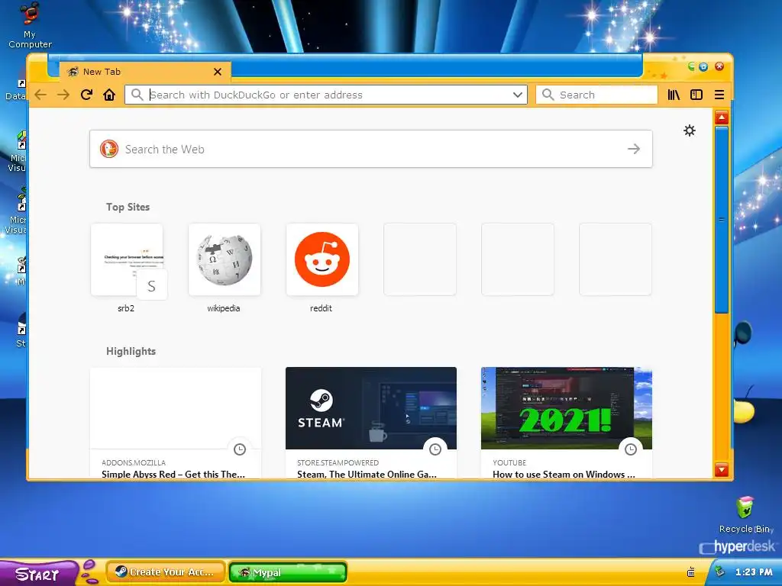Viewport: 782px width, 586px height.
Task: Close the New Tab tab
Action: pos(218,72)
